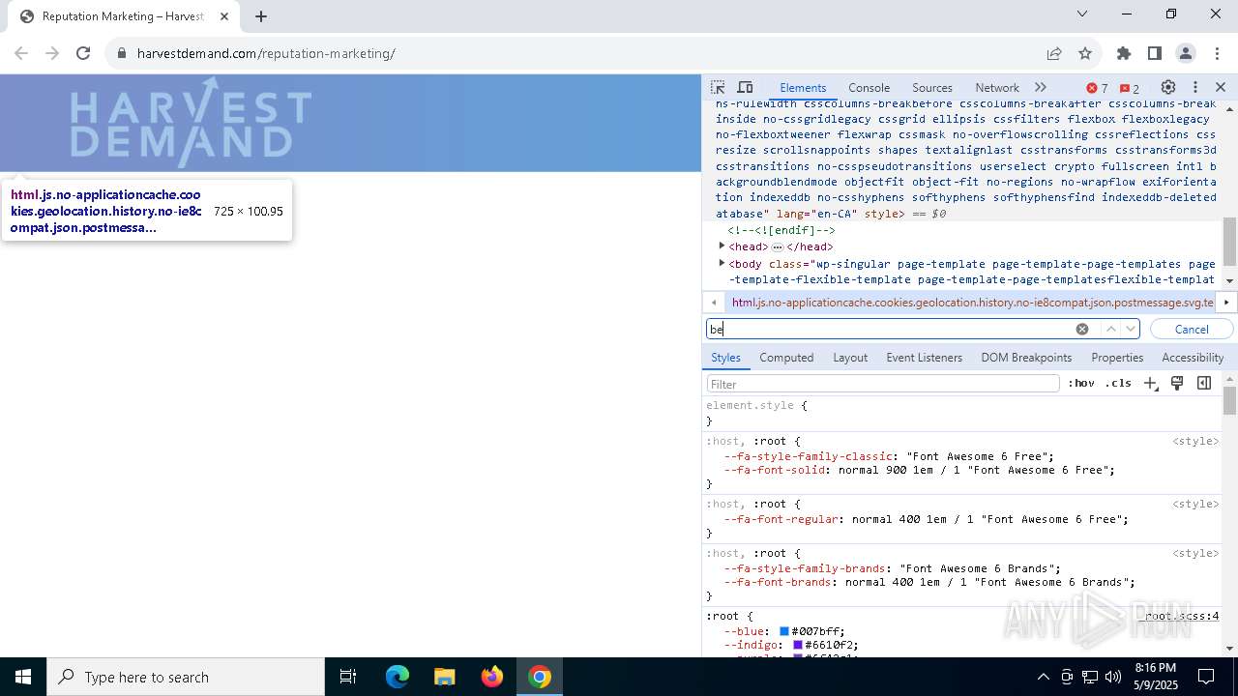
Task: Open the 2 issues counter
Action: point(1130,88)
